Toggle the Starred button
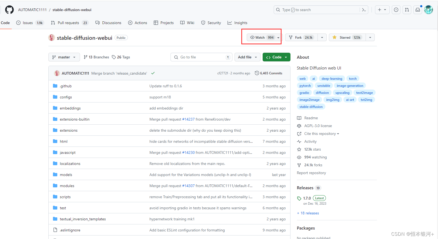438x239 pixels. pyautogui.click(x=347, y=37)
